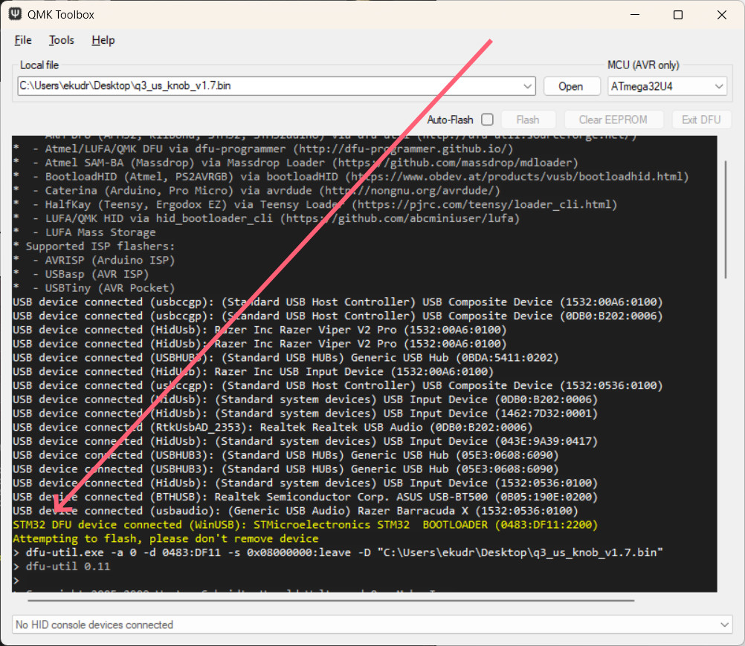Click the Open button to browse firmware

(570, 86)
